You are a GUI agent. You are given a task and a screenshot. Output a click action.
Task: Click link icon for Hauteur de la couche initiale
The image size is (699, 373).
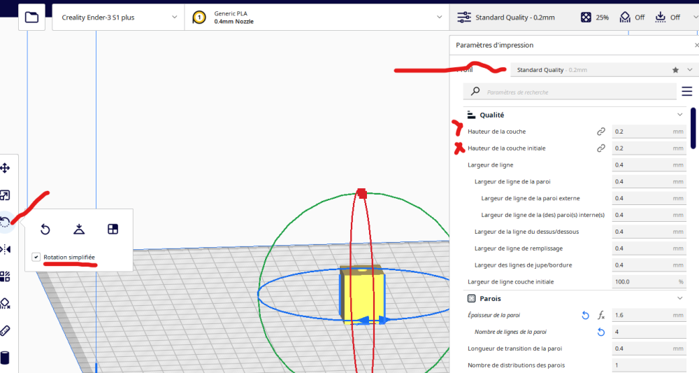[601, 148]
